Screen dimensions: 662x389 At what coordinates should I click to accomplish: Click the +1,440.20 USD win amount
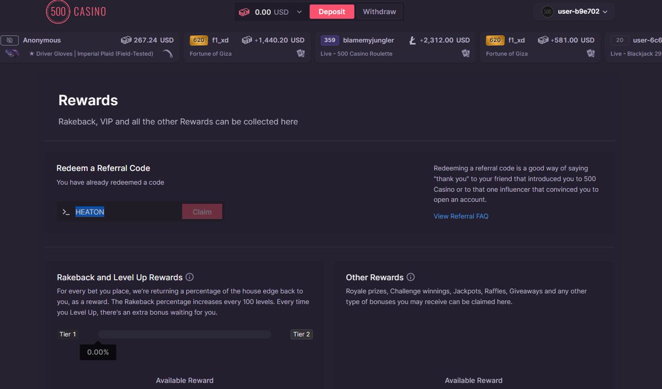tap(280, 40)
